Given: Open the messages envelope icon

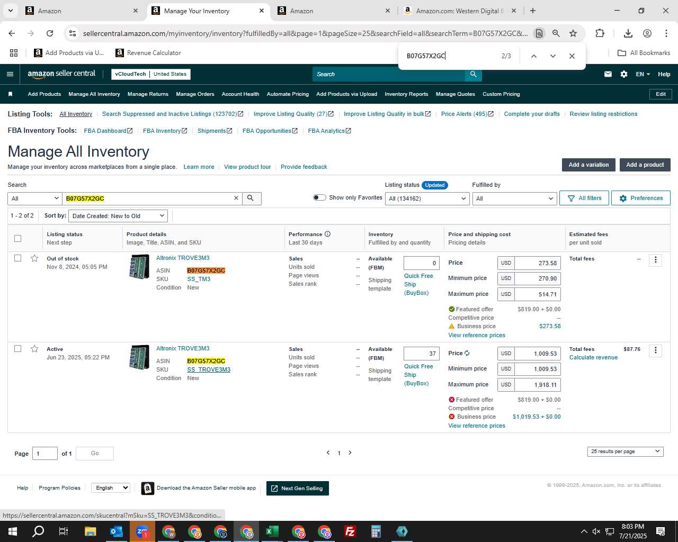Looking at the screenshot, I should pos(608,74).
